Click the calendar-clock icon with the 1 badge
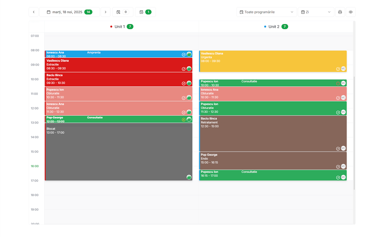 [x=145, y=12]
